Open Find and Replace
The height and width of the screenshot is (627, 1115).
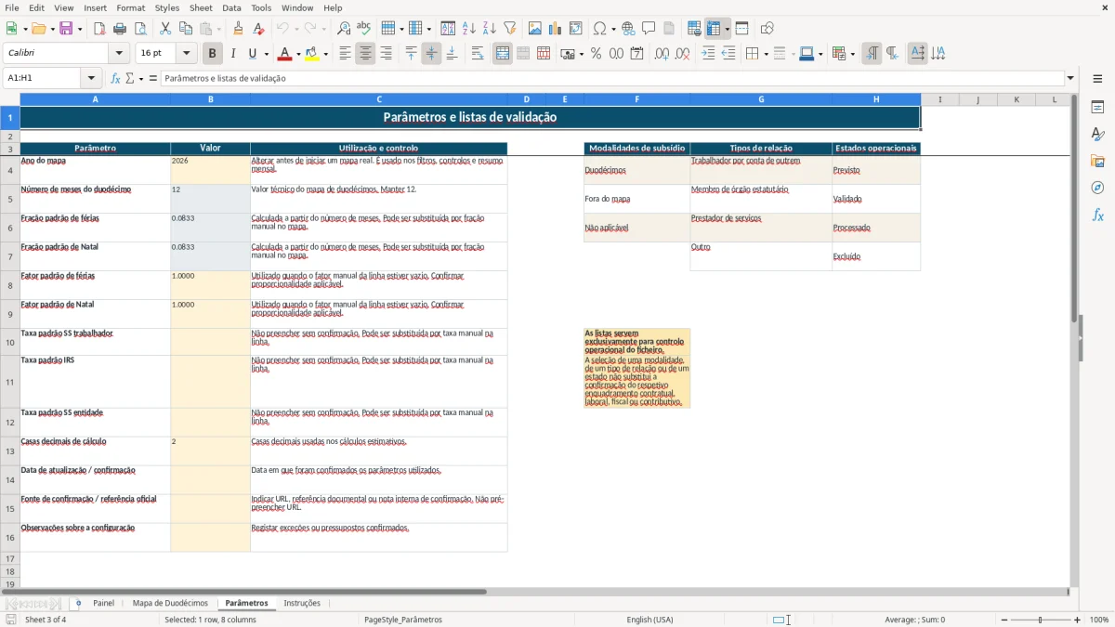tap(343, 29)
